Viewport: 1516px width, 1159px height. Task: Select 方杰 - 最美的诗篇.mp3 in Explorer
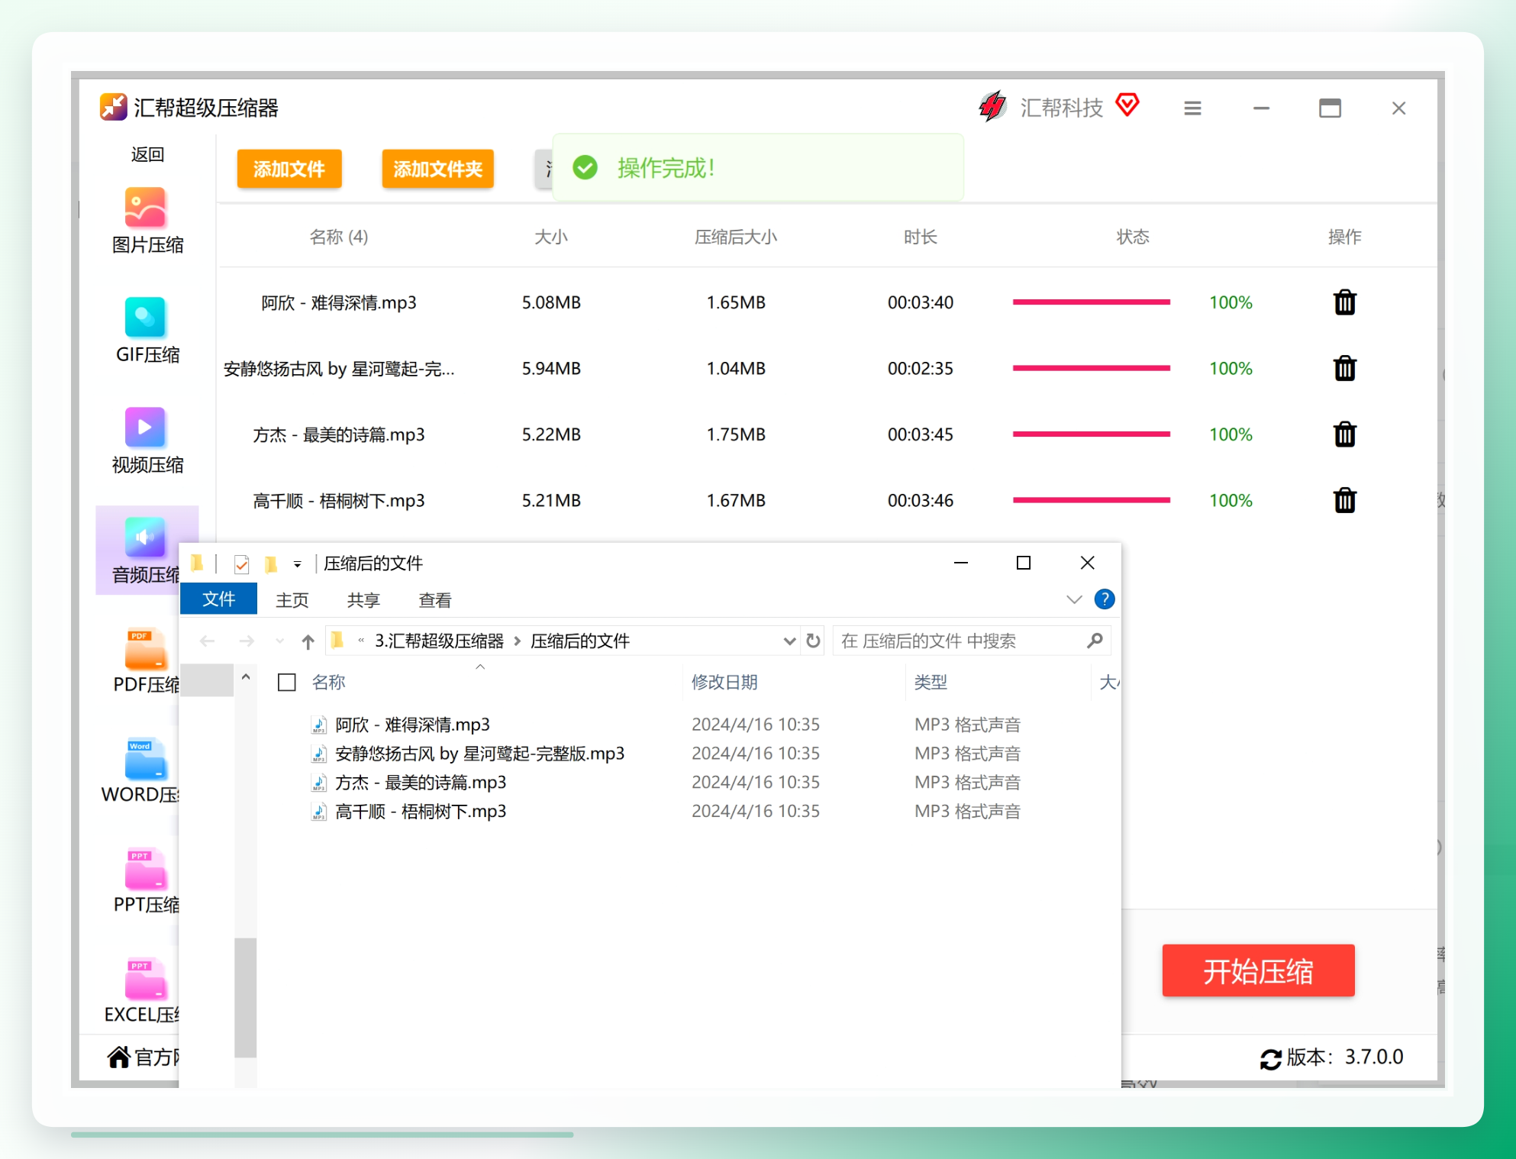(421, 783)
